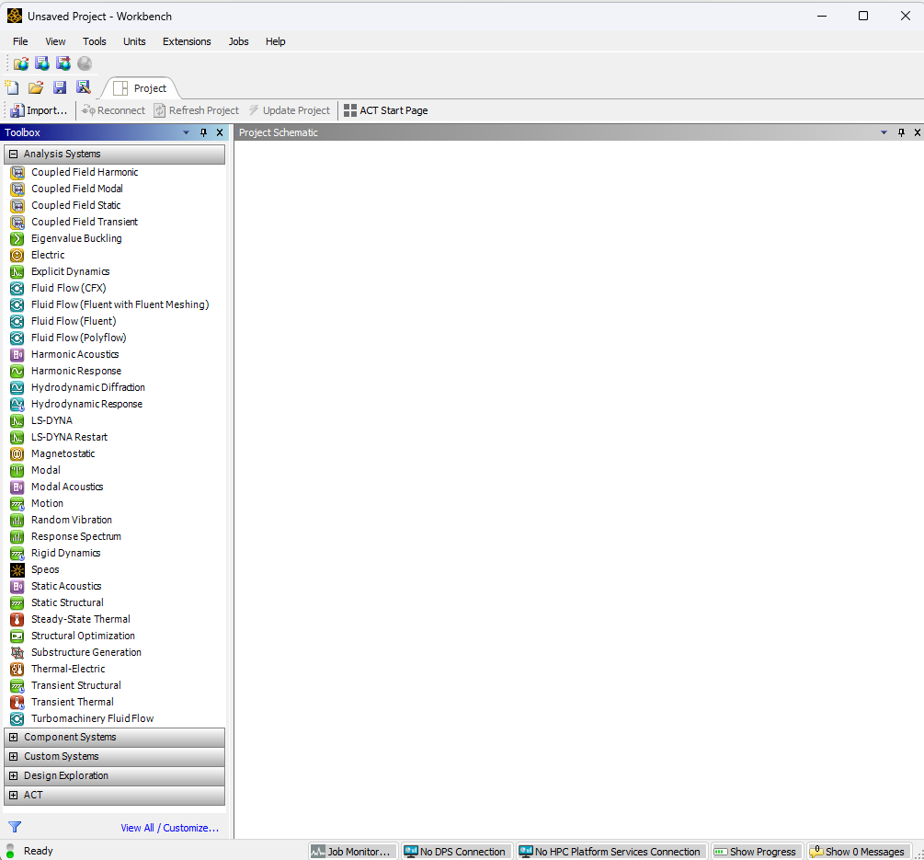Expand the Design Exploration section

point(14,776)
